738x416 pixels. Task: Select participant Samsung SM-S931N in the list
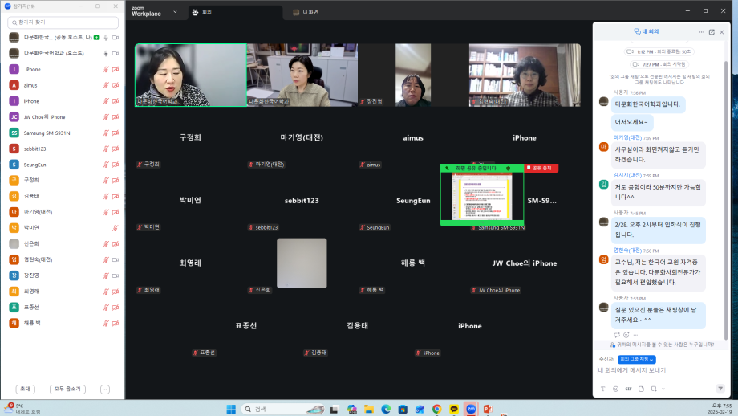tap(63, 133)
